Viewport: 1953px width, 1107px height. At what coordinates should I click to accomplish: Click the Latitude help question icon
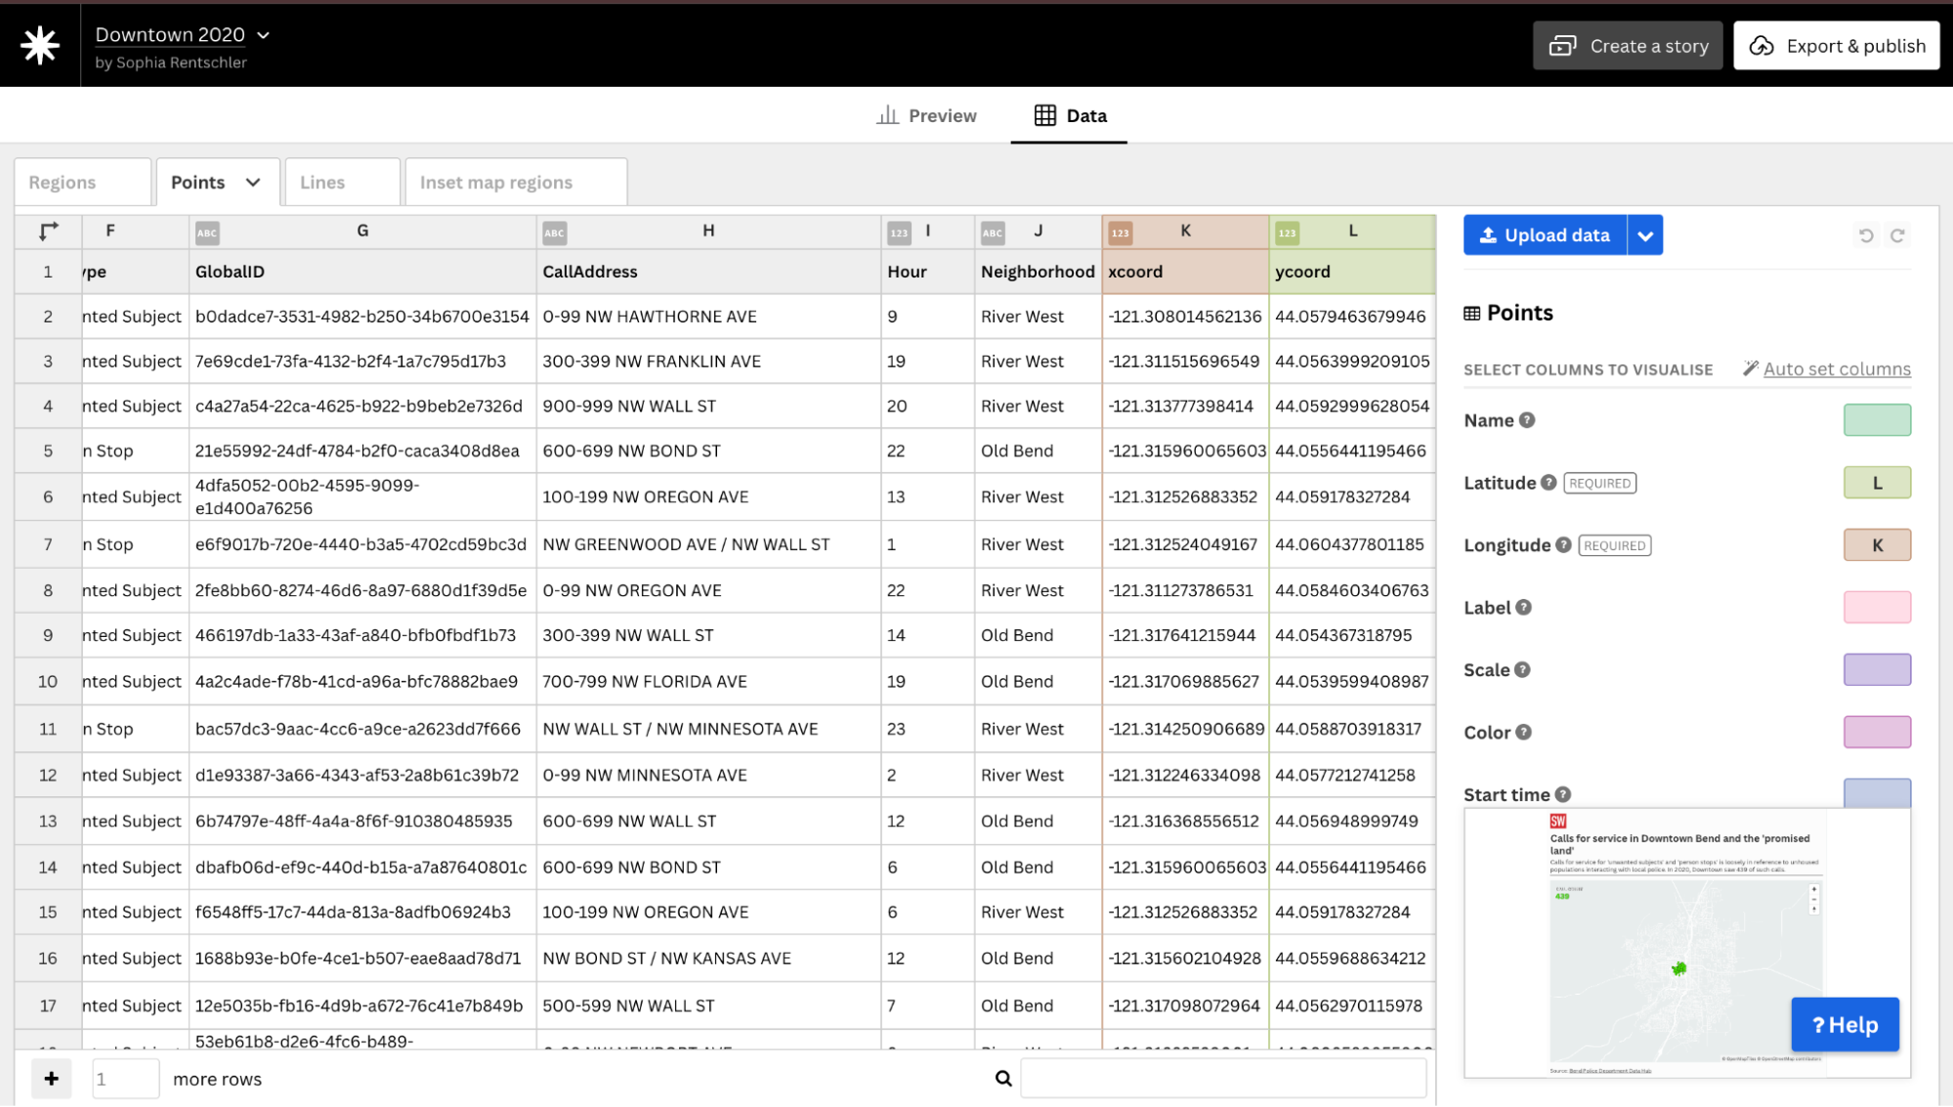pos(1549,483)
